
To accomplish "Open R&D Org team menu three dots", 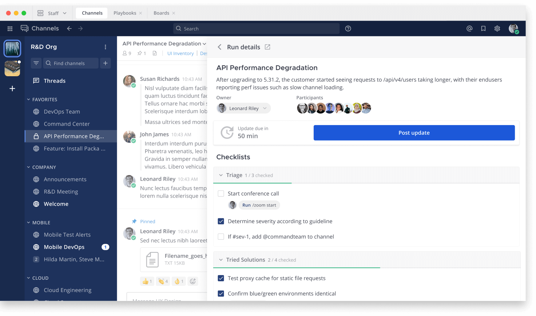I will tap(105, 47).
